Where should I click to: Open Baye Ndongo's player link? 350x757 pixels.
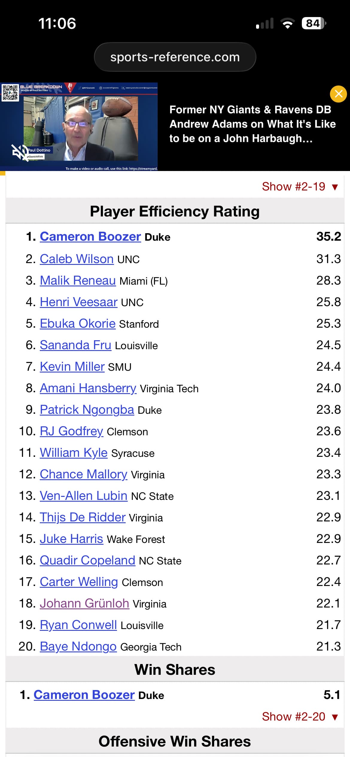pyautogui.click(x=78, y=646)
